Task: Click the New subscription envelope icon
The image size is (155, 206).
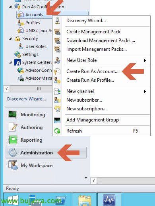Action: (x=57, y=109)
